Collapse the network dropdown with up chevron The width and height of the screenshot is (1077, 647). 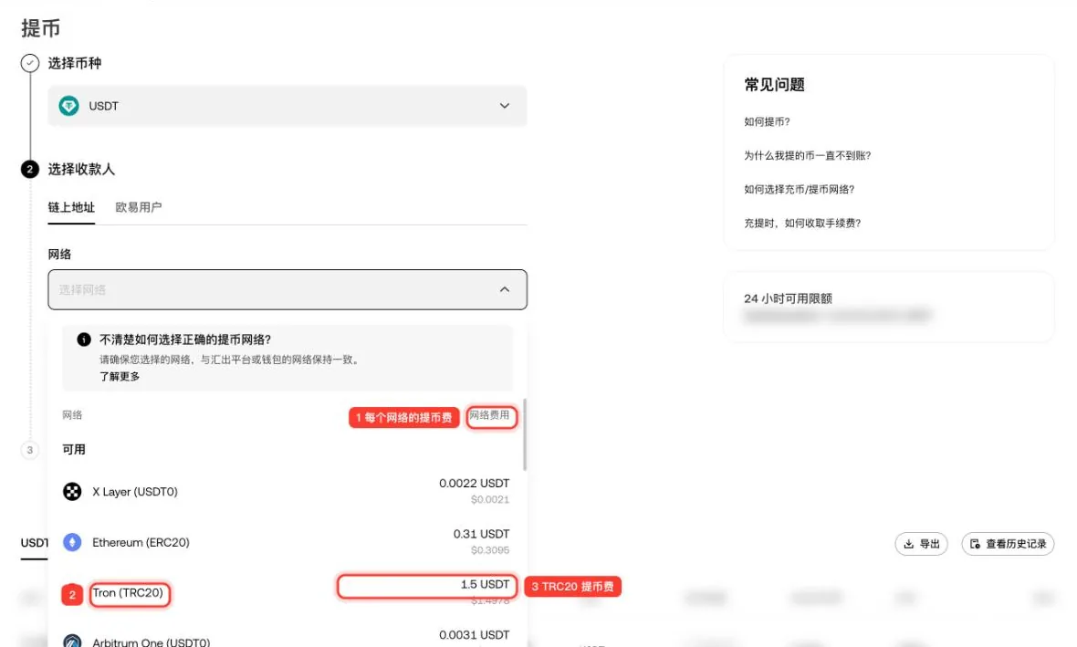[x=505, y=289]
